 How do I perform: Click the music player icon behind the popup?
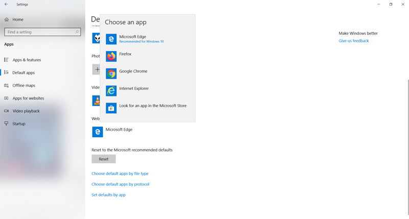coord(96,38)
